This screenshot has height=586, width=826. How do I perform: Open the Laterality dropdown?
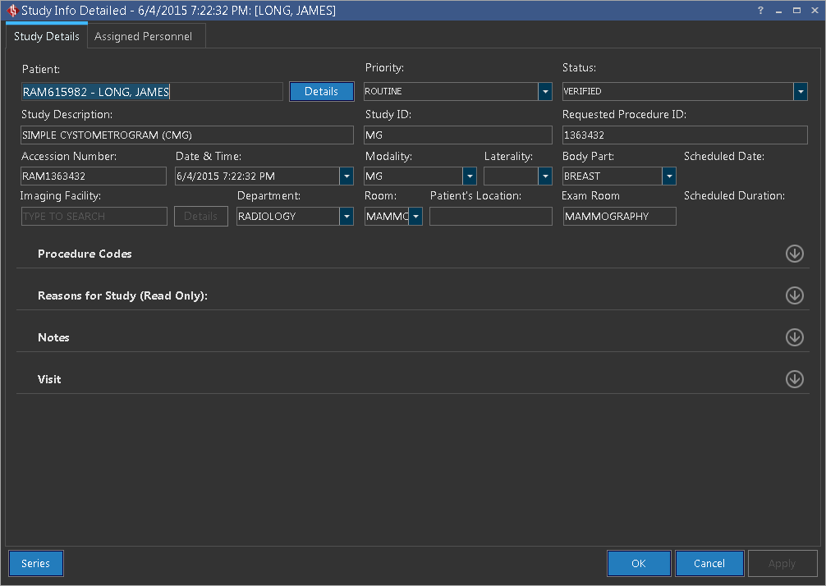click(x=545, y=176)
